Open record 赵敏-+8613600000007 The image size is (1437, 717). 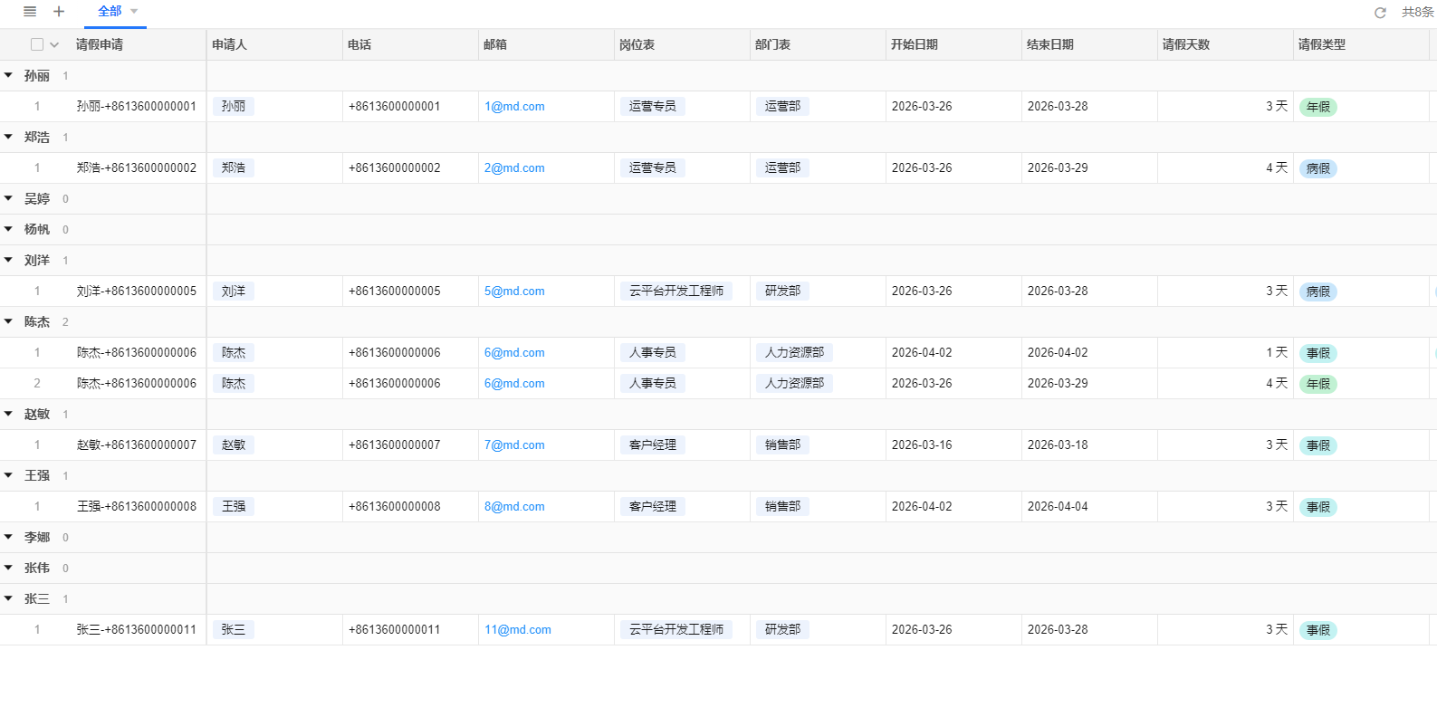coord(137,445)
